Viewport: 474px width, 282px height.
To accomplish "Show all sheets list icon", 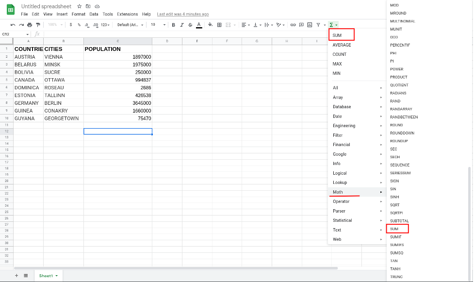I will (26, 276).
